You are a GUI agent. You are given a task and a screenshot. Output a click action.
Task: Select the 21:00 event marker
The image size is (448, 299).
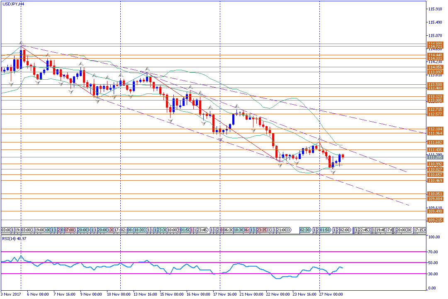[x=282, y=230]
